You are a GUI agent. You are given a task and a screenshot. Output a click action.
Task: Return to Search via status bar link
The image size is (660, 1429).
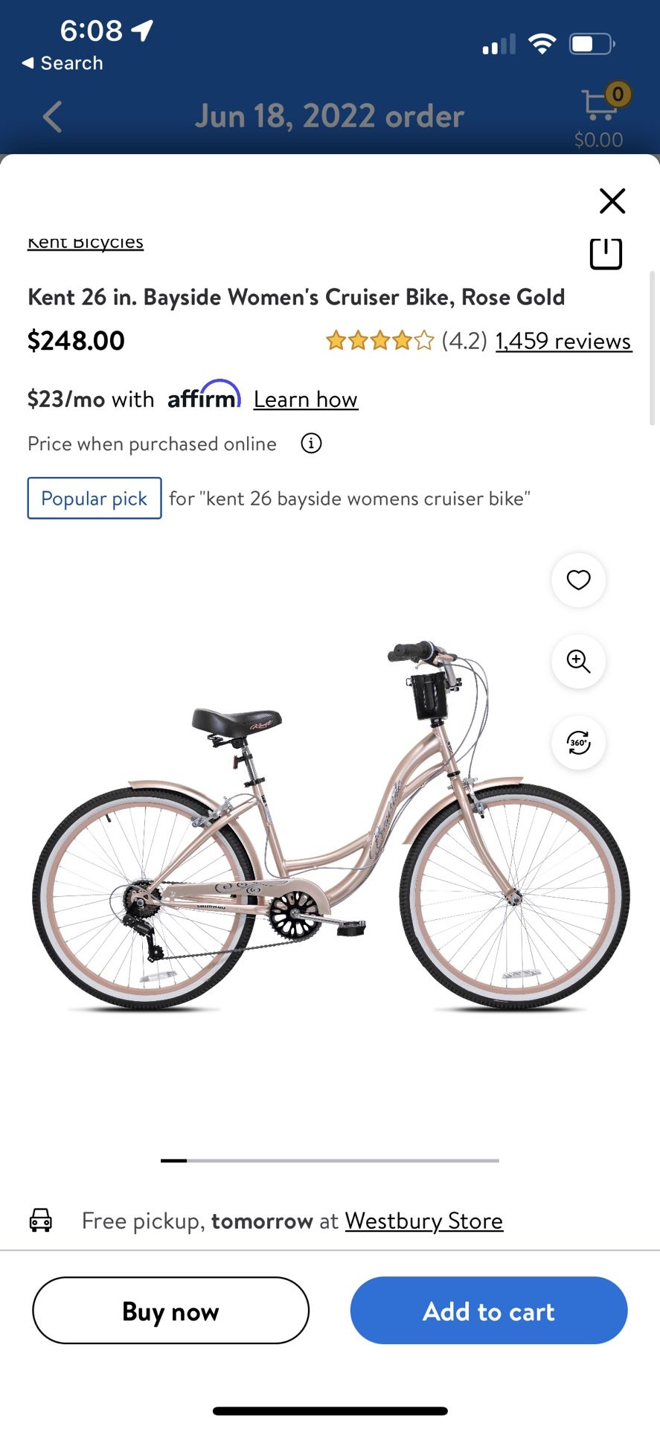pyautogui.click(x=63, y=63)
